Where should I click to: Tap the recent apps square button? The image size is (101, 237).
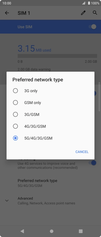coord(81,231)
